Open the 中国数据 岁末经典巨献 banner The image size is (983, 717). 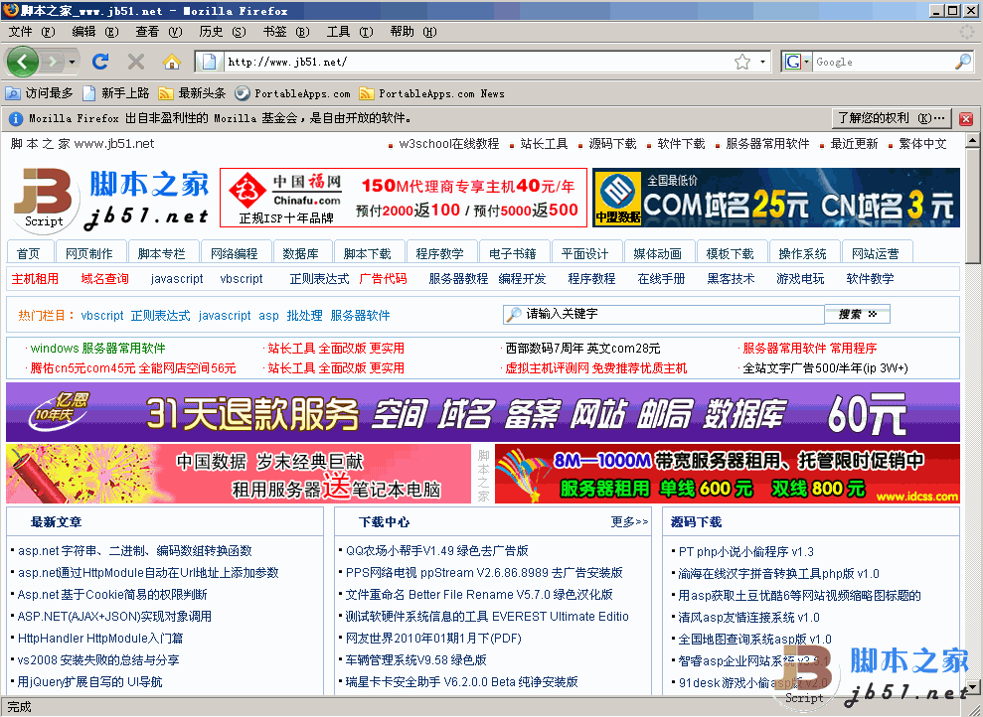[239, 474]
